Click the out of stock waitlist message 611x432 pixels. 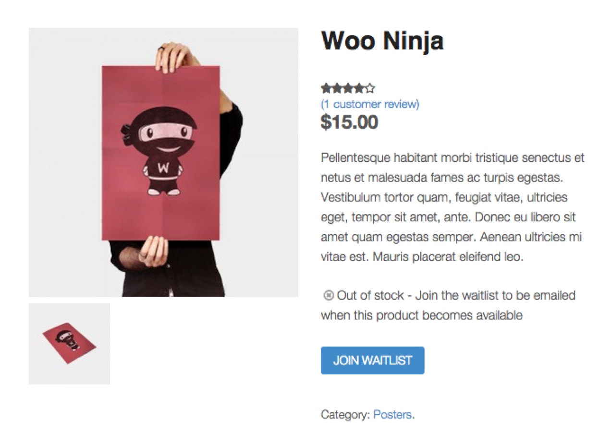click(452, 305)
